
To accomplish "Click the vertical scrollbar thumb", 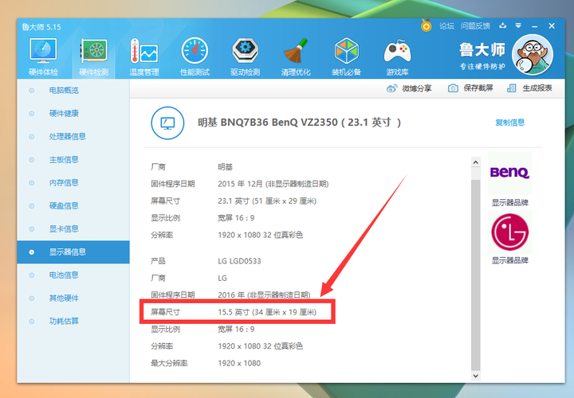I will pos(475,275).
